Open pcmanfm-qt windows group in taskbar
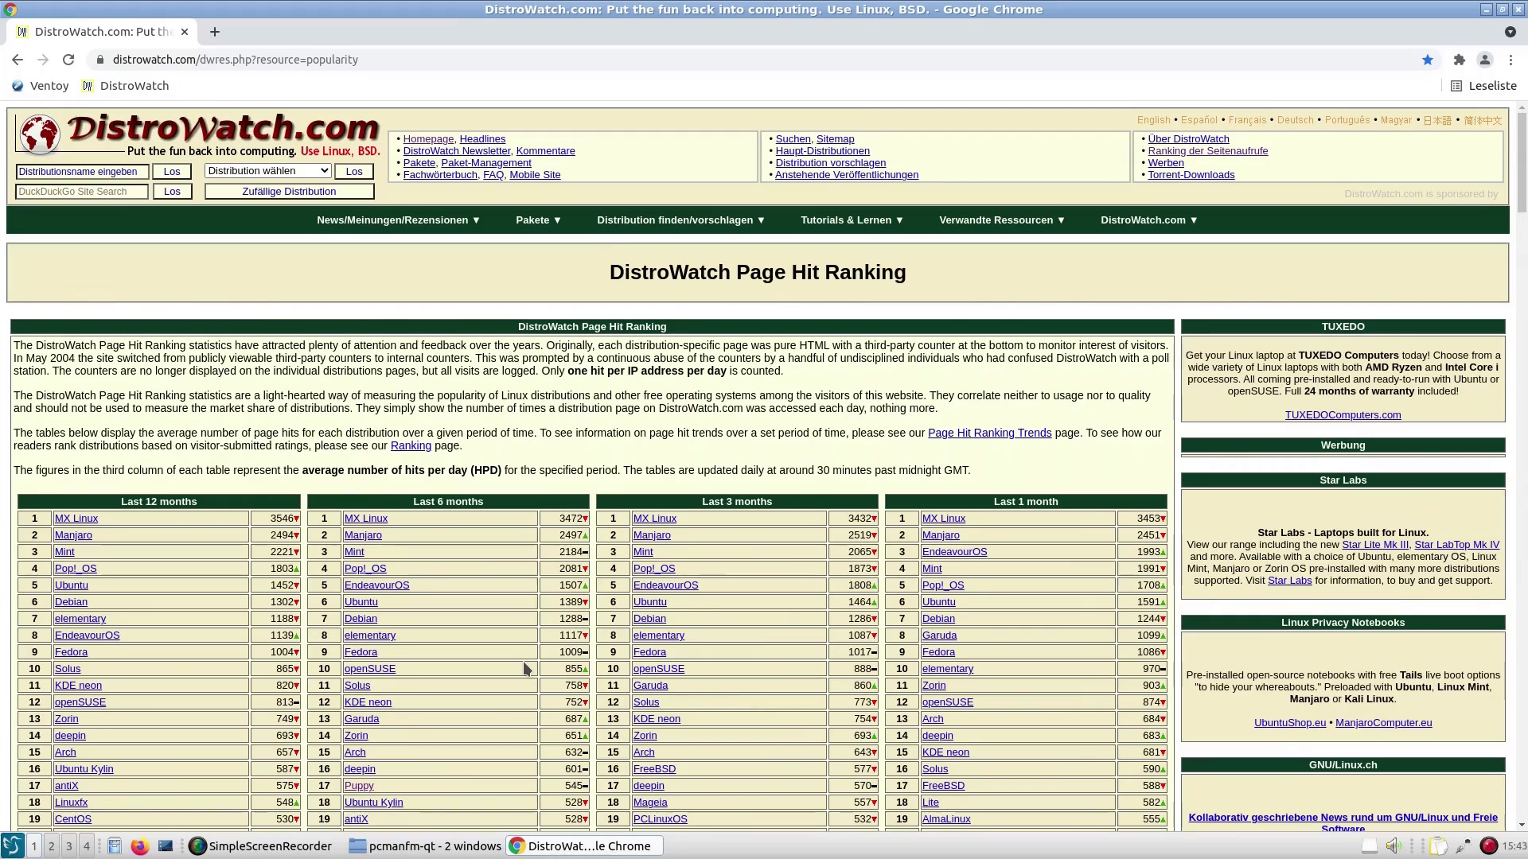 click(425, 846)
